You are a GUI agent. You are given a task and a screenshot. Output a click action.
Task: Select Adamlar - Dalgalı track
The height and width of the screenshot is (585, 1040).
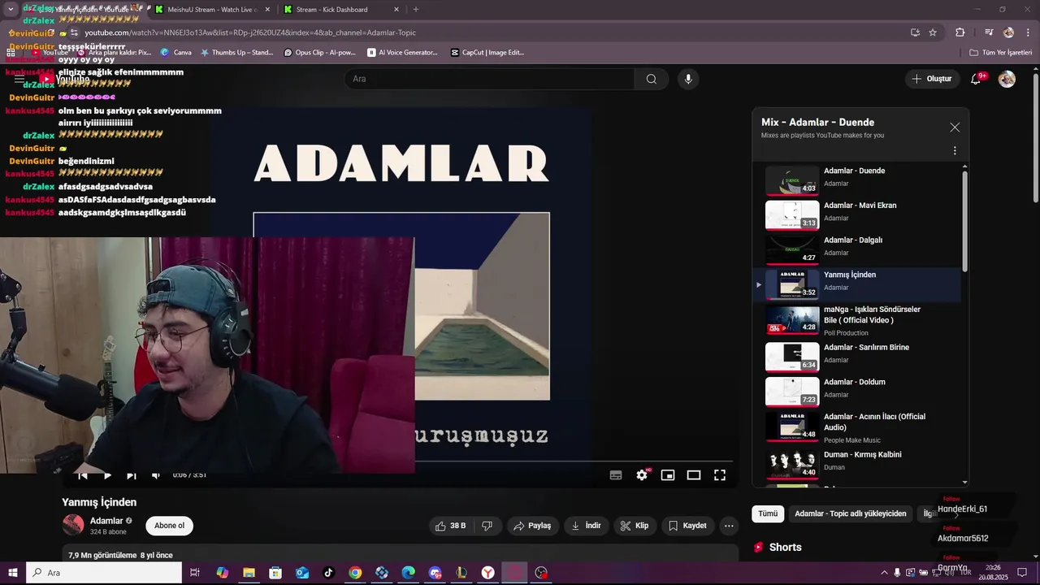click(857, 251)
